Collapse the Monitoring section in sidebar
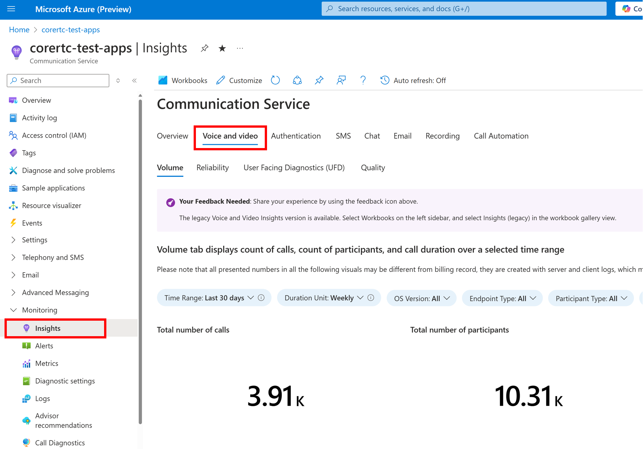The width and height of the screenshot is (643, 449). click(x=39, y=310)
